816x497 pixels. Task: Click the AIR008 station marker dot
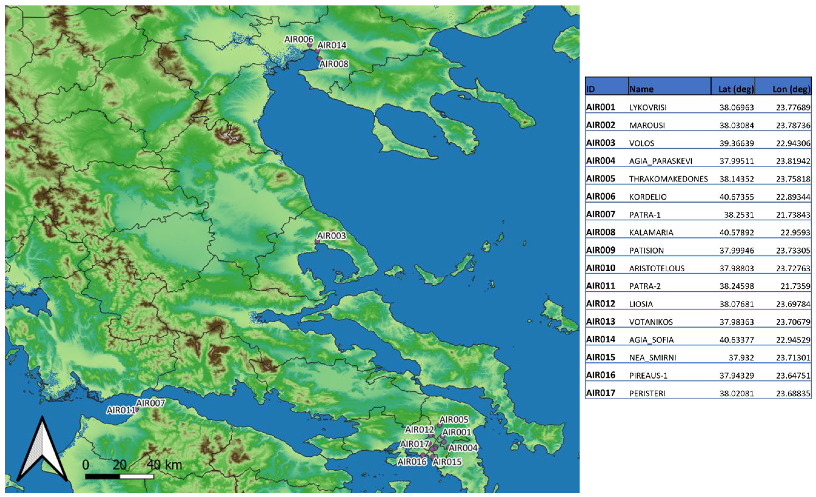(319, 58)
